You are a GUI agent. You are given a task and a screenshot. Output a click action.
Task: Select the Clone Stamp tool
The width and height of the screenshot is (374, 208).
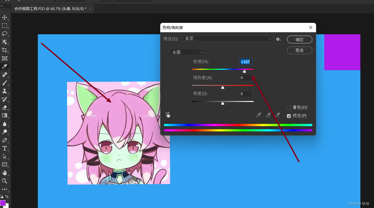[x=5, y=91]
